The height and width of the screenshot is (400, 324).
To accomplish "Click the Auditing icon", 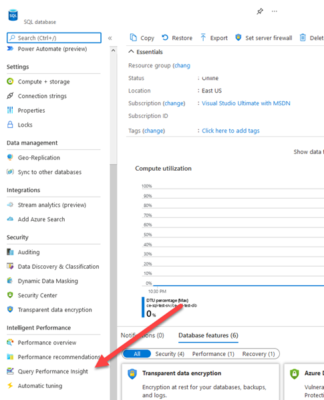I will tap(10, 252).
